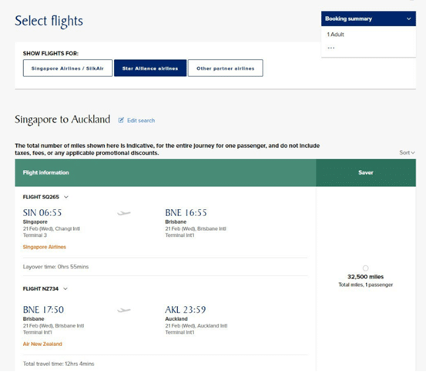Click the 1 Adult passenger entry
The height and width of the screenshot is (373, 426).
tap(335, 35)
